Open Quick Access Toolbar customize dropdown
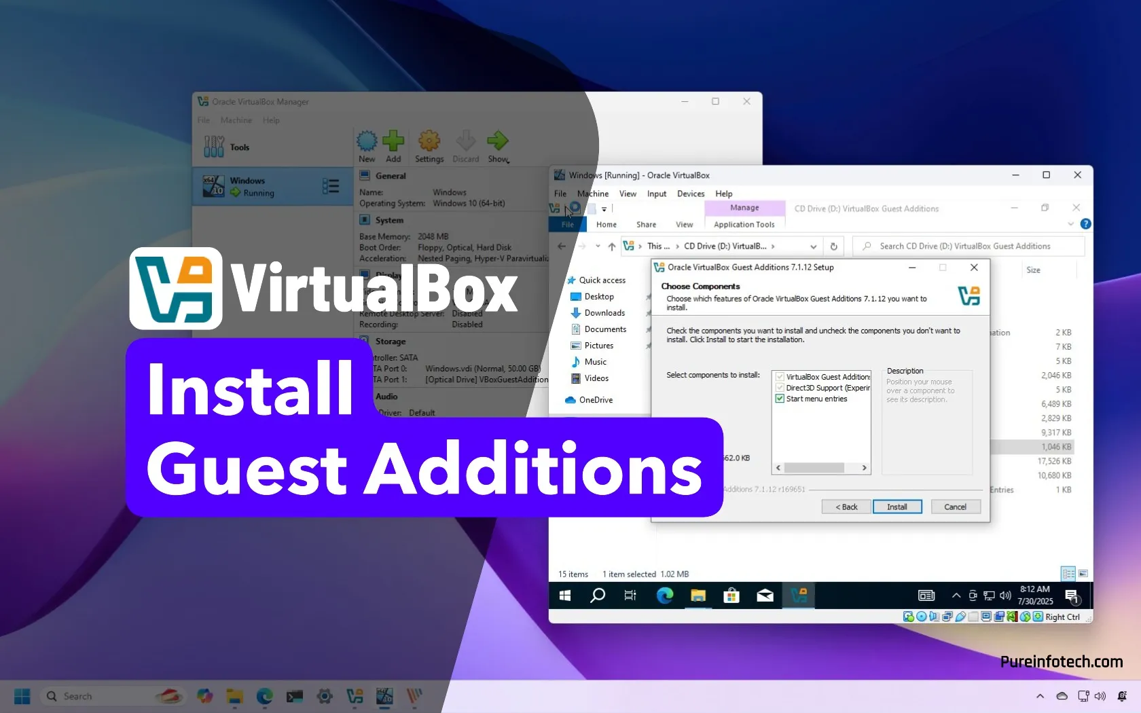 [604, 209]
